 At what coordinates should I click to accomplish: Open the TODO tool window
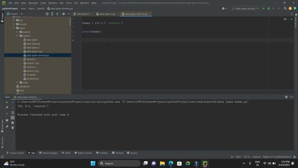tap(66, 153)
